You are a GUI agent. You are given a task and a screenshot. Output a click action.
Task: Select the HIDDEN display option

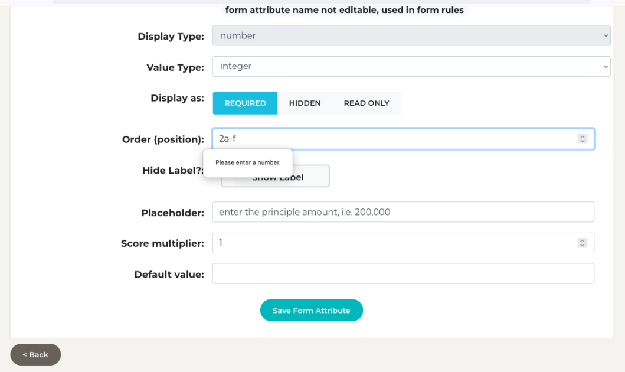coord(305,103)
